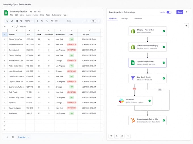
Task: Click green status check on Get Inventory node
Action: 164,47
